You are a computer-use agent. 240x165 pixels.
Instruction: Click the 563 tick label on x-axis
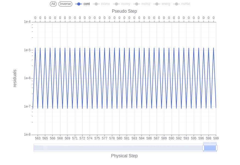click(x=38, y=138)
